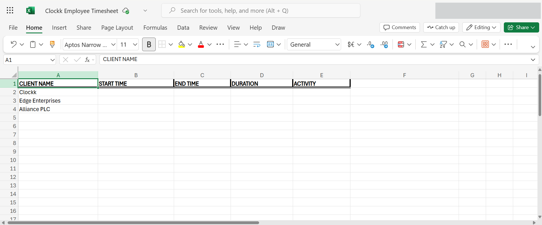The image size is (542, 225).
Task: Click the Excel logo icon
Action: pyautogui.click(x=30, y=10)
